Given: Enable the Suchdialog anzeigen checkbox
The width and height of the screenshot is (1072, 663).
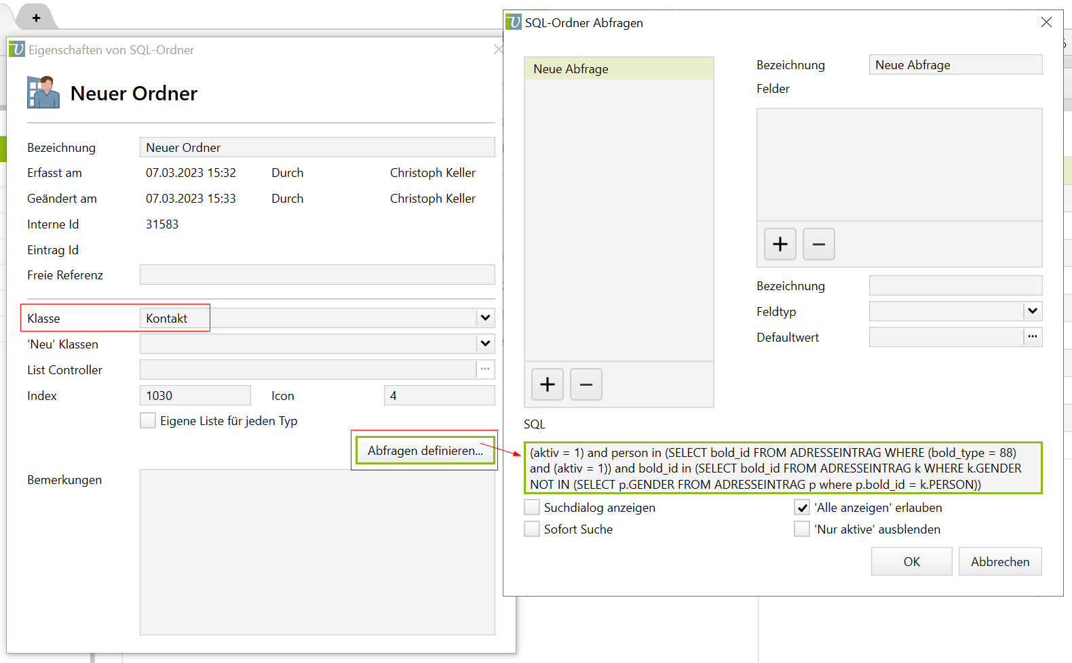Looking at the screenshot, I should click(532, 507).
